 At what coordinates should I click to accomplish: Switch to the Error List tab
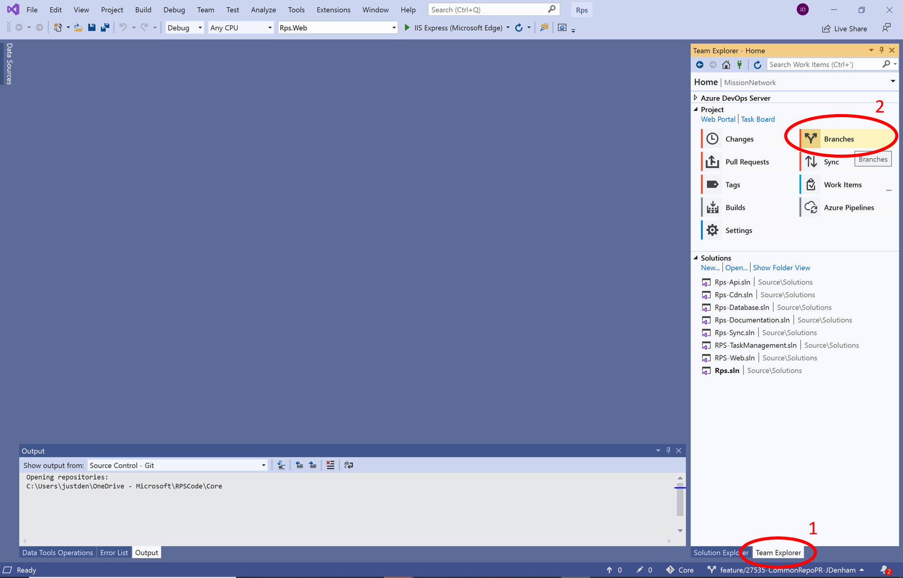(114, 552)
